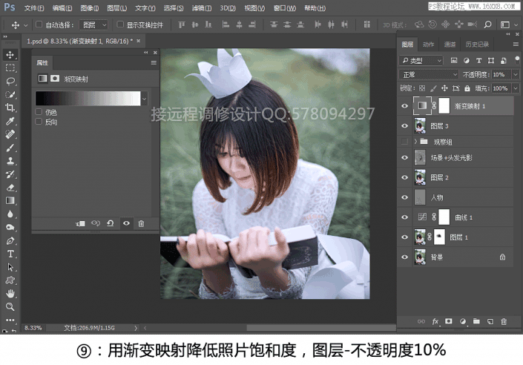
Task: Switch to the 通道 channels tab
Action: click(450, 45)
